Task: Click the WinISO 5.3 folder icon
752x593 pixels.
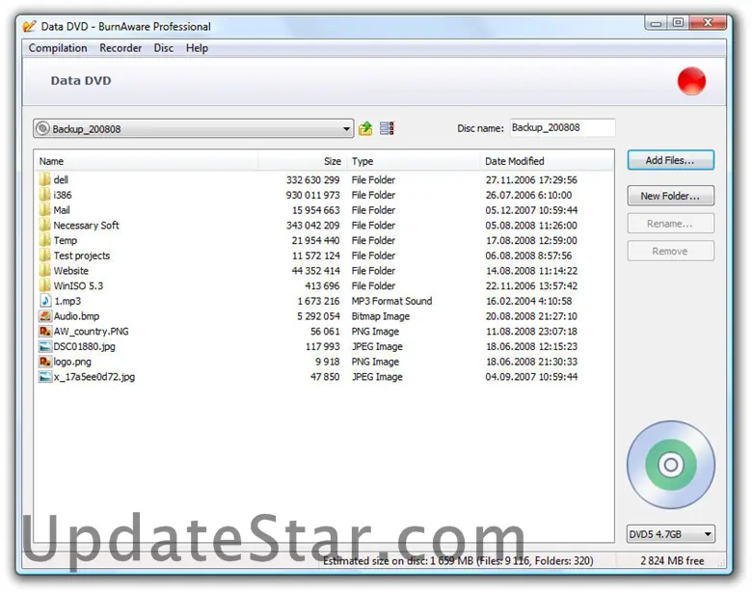Action: point(44,285)
